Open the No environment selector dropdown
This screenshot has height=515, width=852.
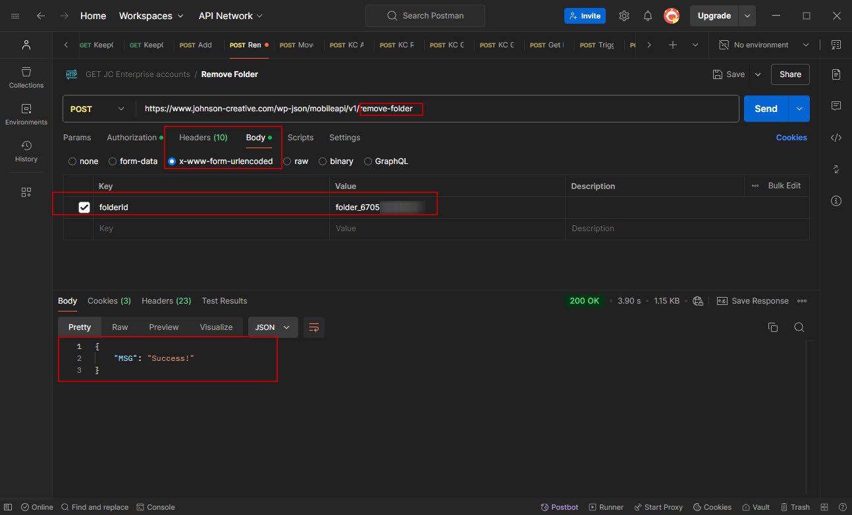(764, 45)
